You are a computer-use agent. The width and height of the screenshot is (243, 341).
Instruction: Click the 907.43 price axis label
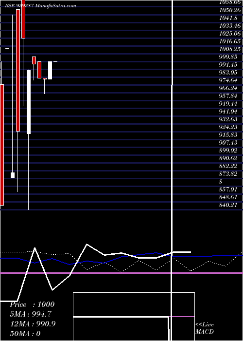pyautogui.click(x=228, y=143)
